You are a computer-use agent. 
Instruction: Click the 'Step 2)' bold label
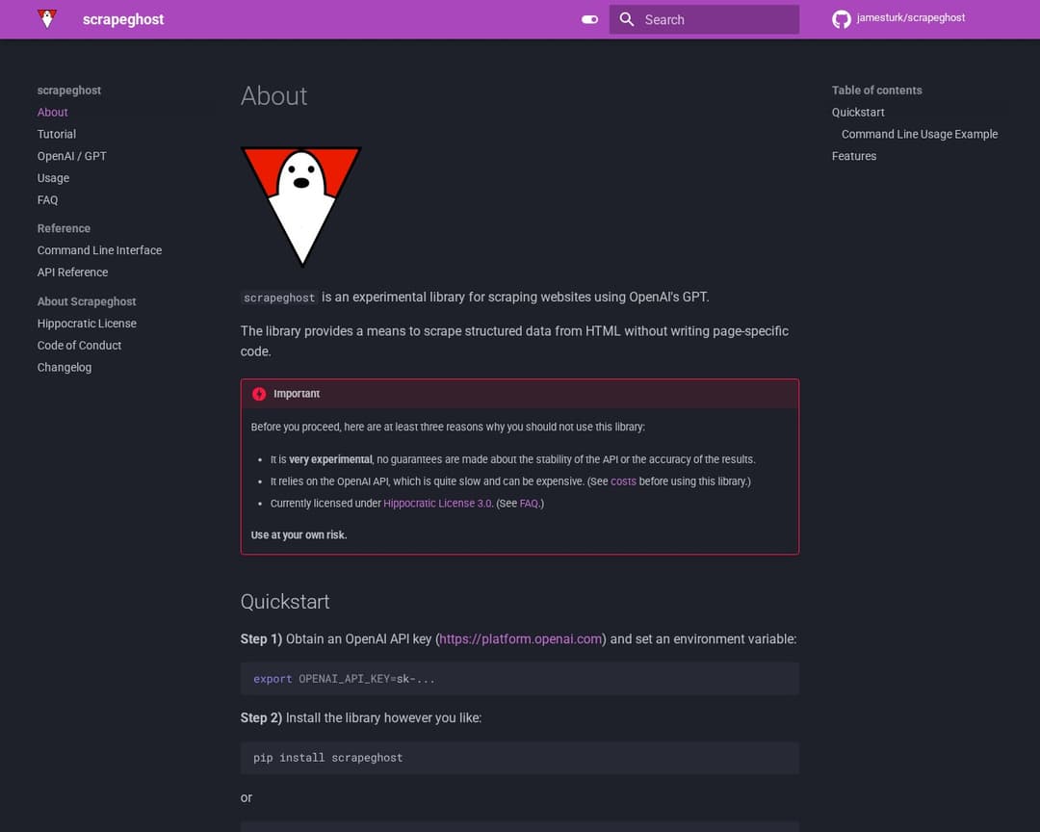click(261, 717)
